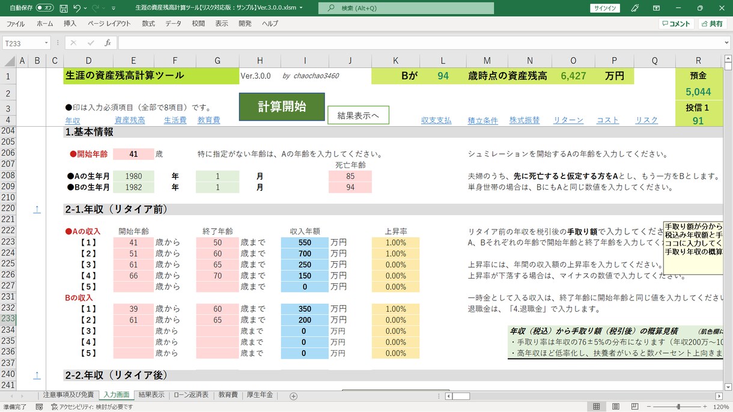733x412 pixels.
Task: Switch to 注意事項及び免責 sheet tab
Action: pos(68,395)
